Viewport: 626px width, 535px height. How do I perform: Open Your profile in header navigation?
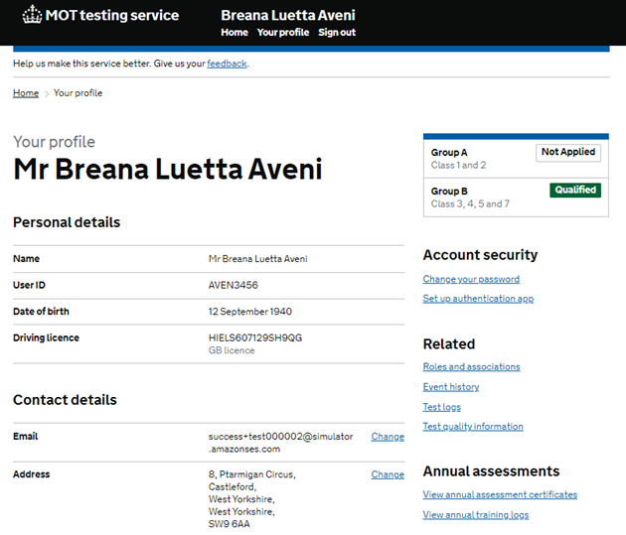283,33
